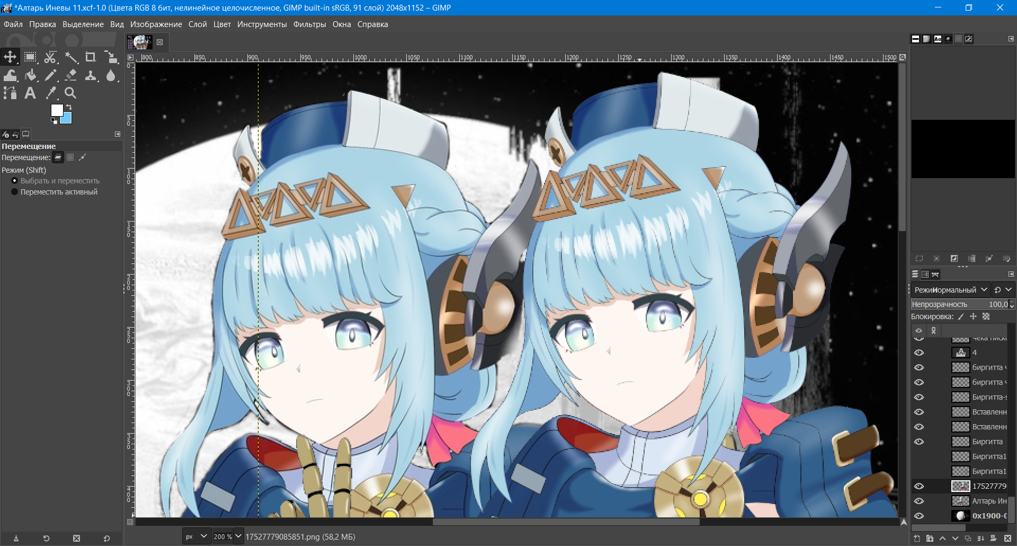
Task: Select the Color Picker eyedropper tool
Action: (x=50, y=93)
